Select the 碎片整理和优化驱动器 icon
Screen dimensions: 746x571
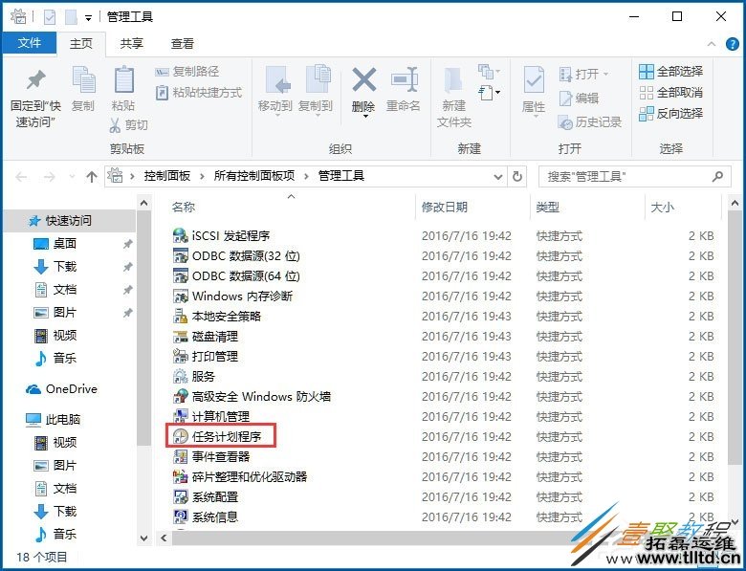click(x=181, y=476)
